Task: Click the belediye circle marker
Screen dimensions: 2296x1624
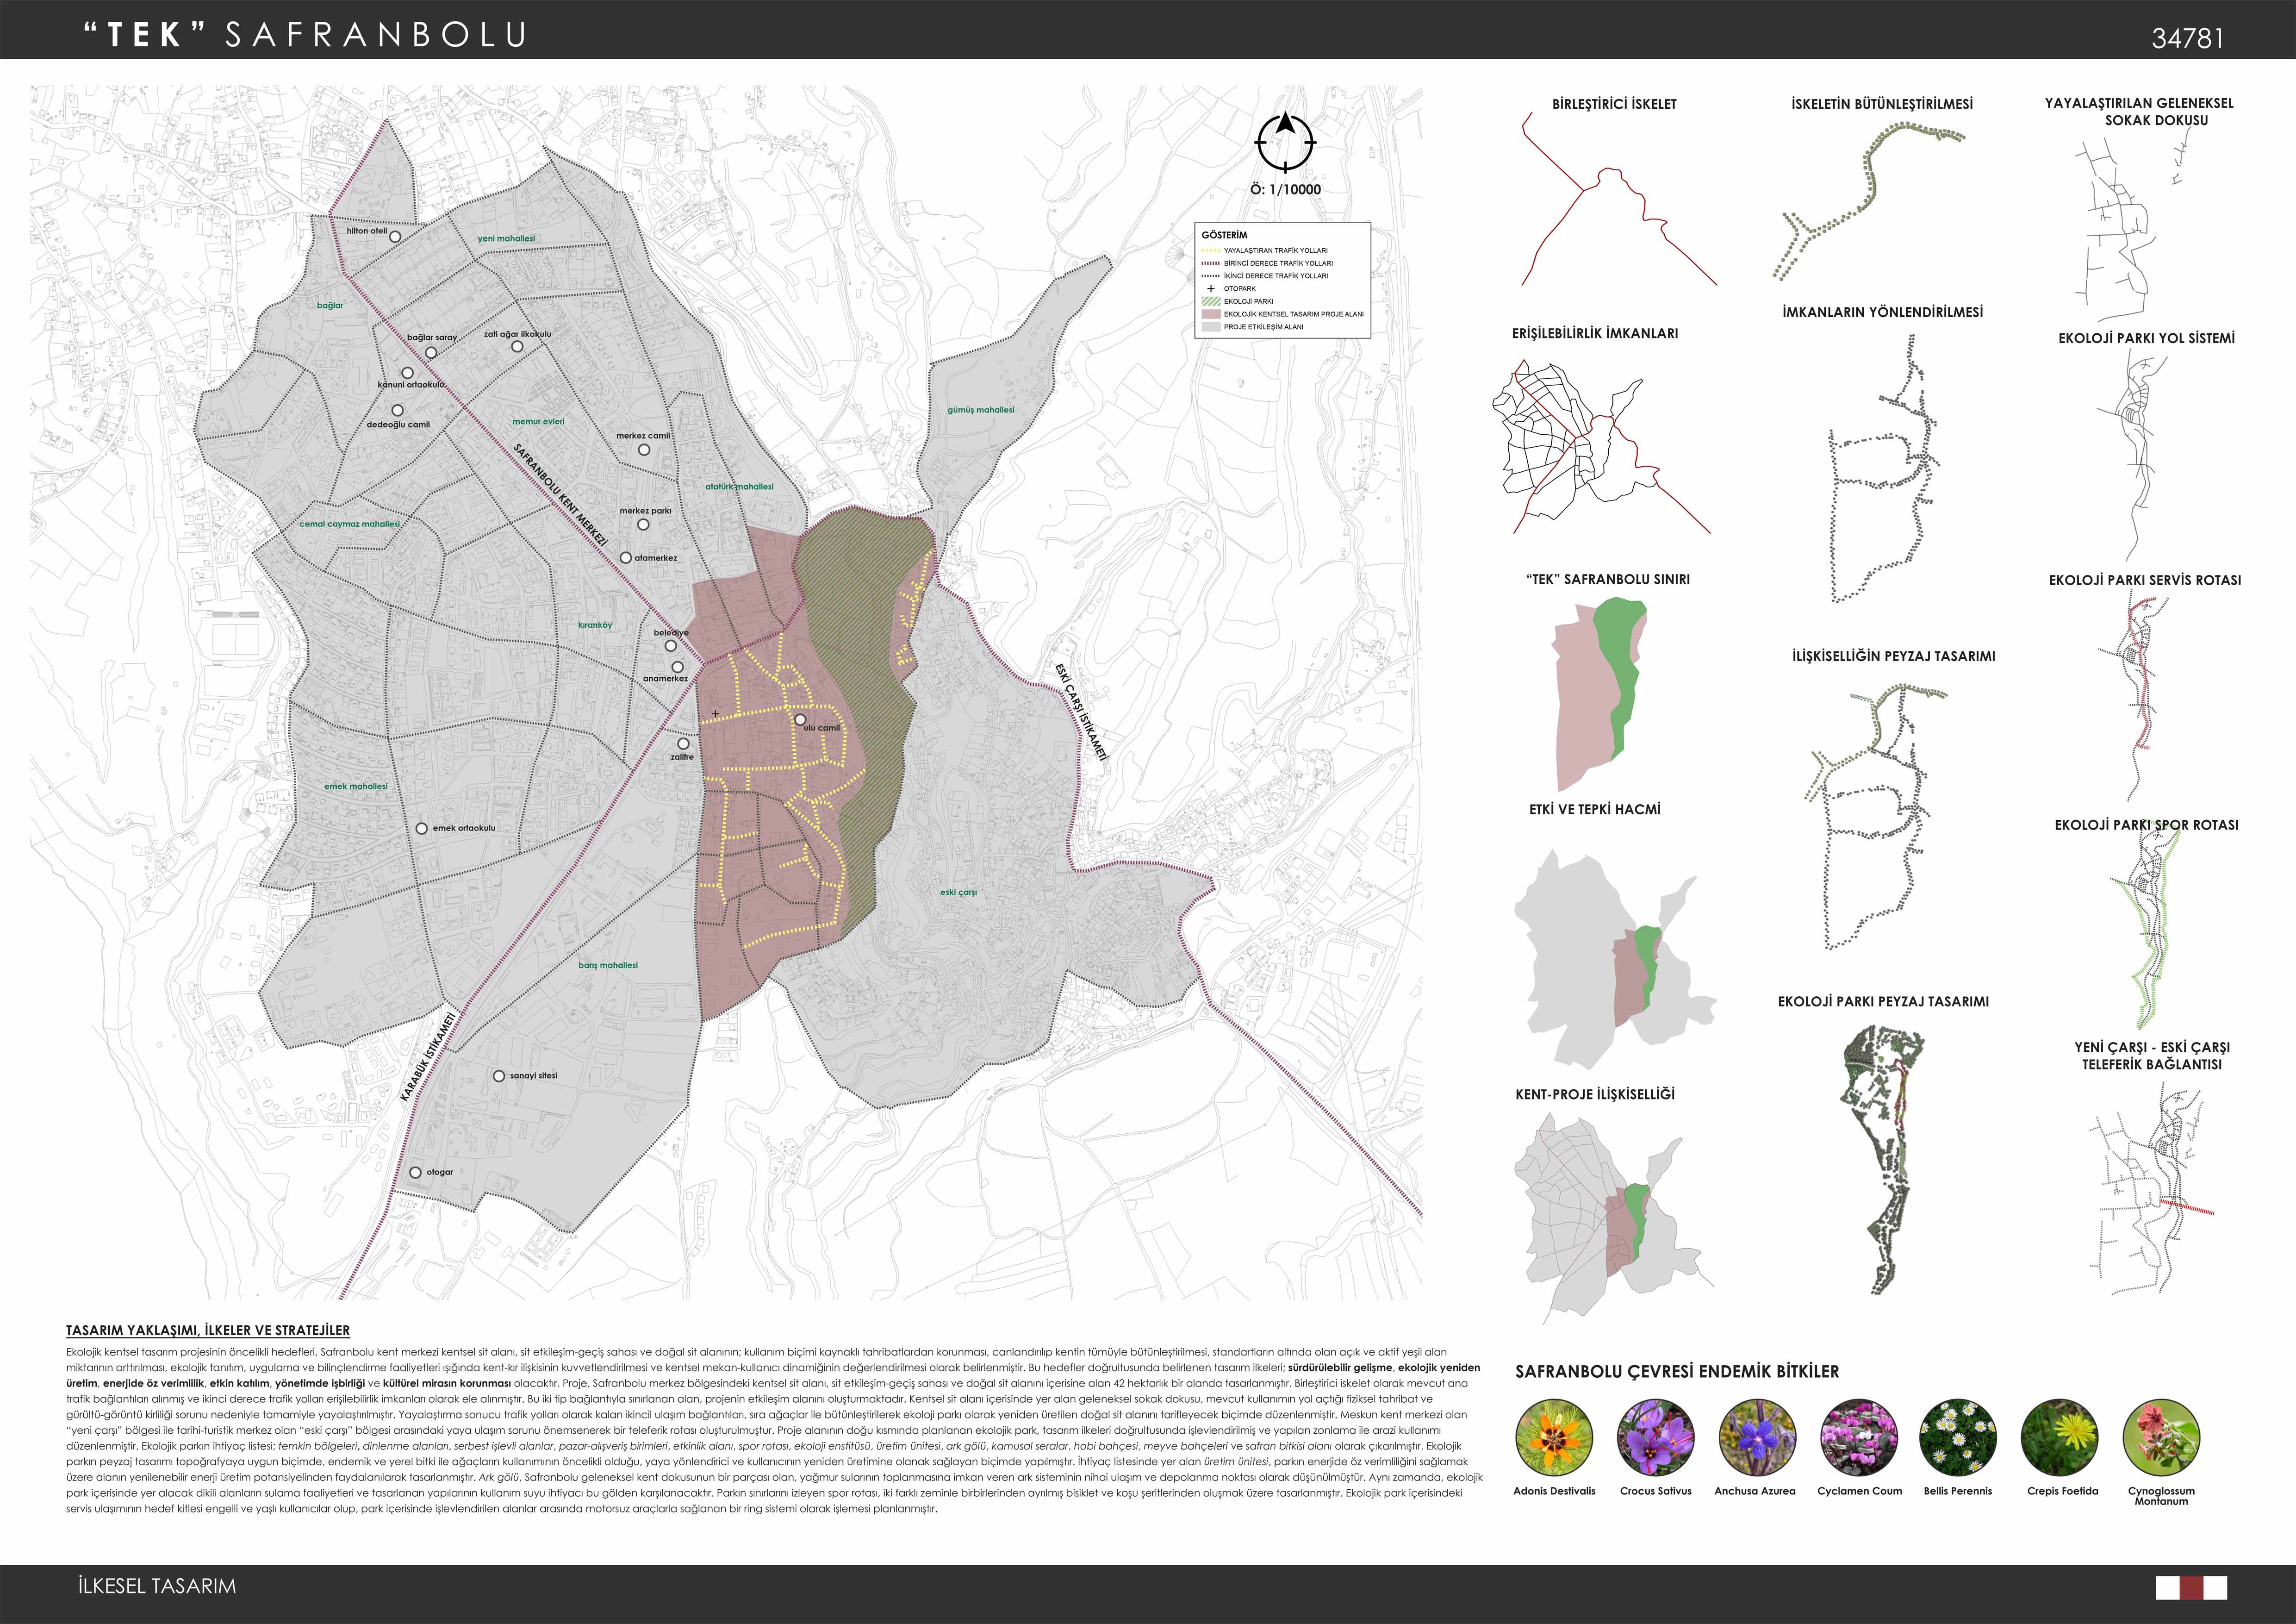Action: pyautogui.click(x=670, y=646)
